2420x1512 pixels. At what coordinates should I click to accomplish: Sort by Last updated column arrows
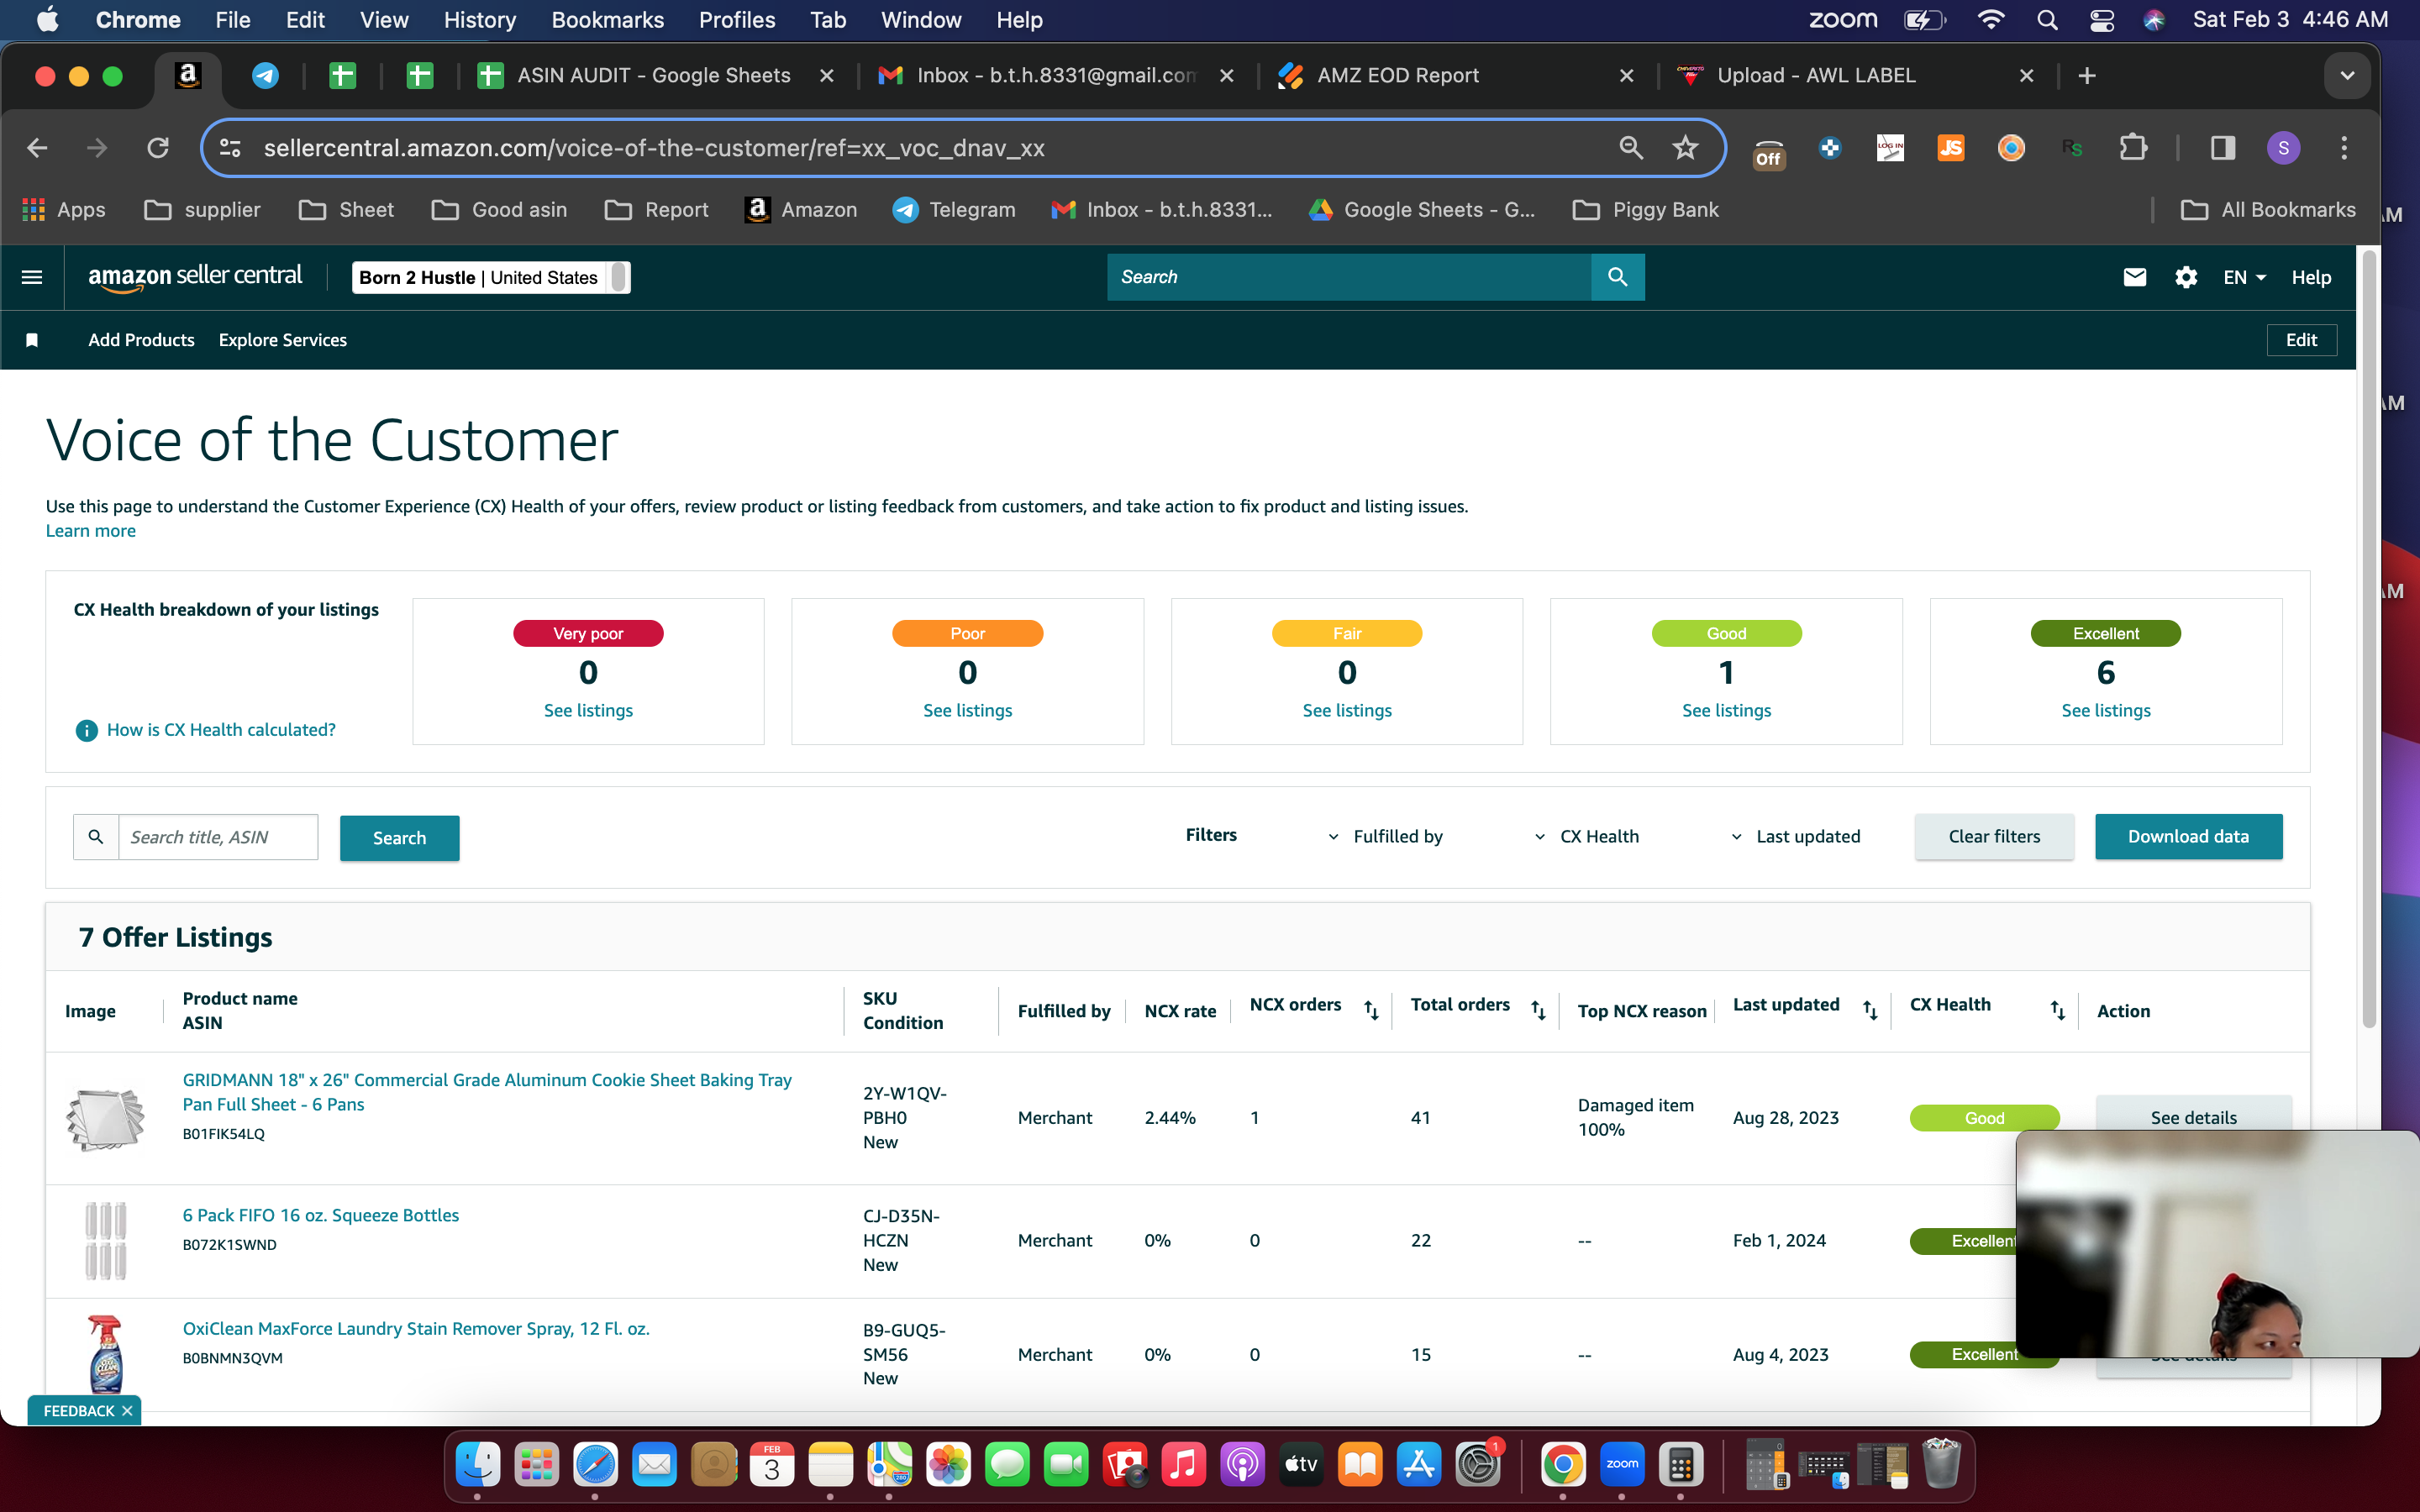(x=1869, y=1010)
